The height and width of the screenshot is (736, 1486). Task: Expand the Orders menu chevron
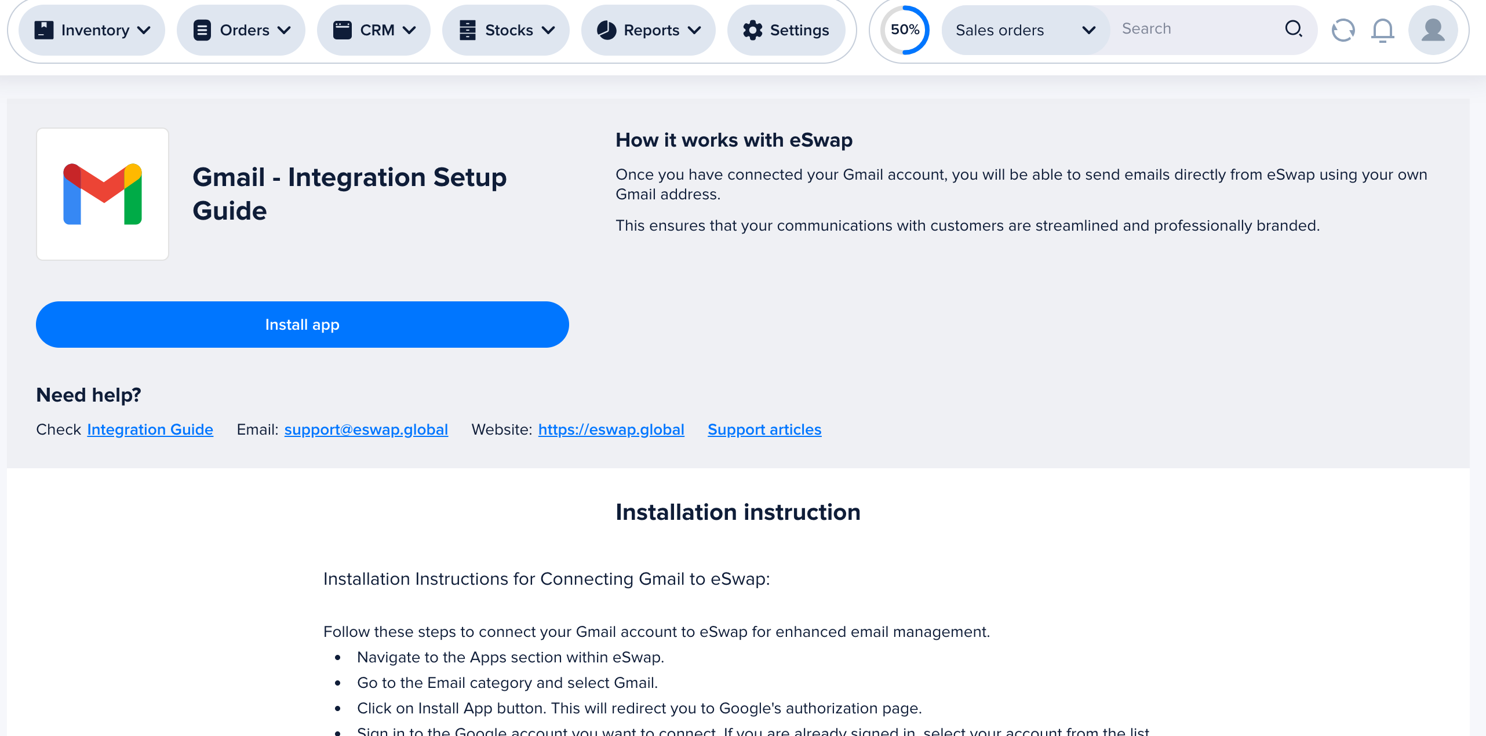click(x=284, y=30)
